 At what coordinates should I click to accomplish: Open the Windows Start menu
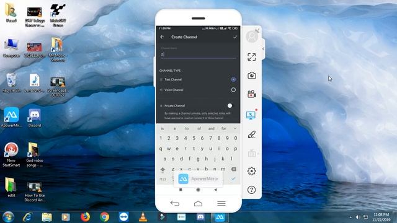click(8, 217)
